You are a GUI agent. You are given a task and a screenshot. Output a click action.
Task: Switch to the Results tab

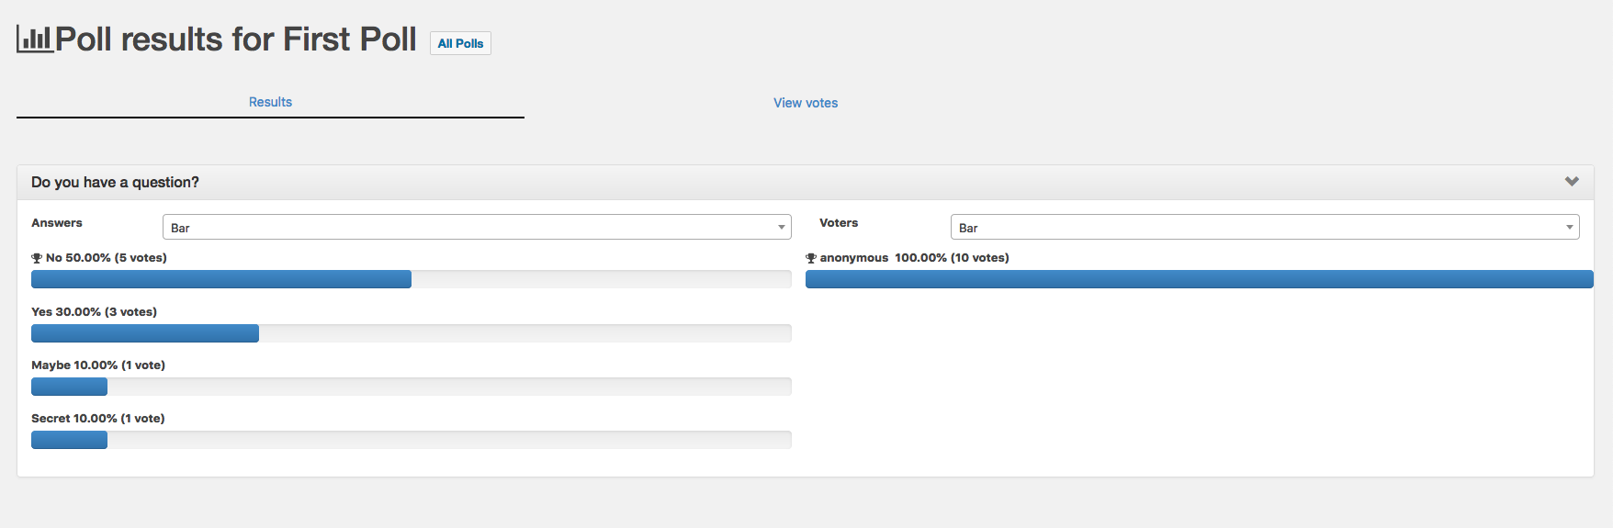point(270,102)
